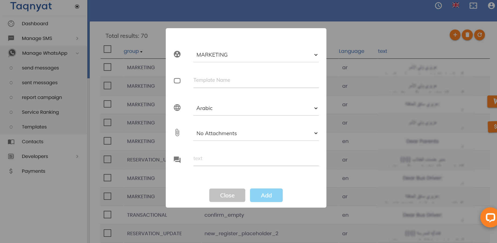
Task: Click the Close button in dialog
Action: 227,195
